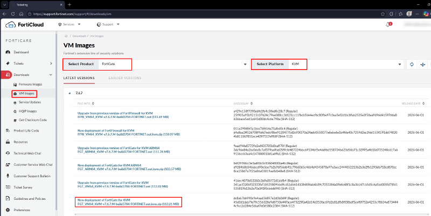431x216 pixels.
Task: Open notifications bell icon
Action: pos(388,24)
